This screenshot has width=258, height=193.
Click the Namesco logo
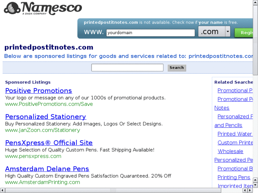pyautogui.click(x=43, y=8)
